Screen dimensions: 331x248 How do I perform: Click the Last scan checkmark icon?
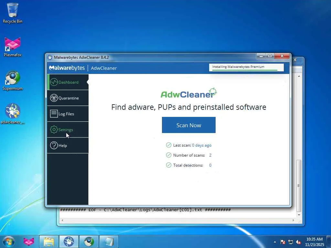[x=169, y=145]
